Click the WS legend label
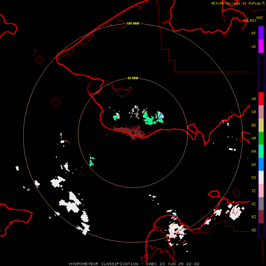Viewport: 266px width, 266px height. click(x=254, y=164)
